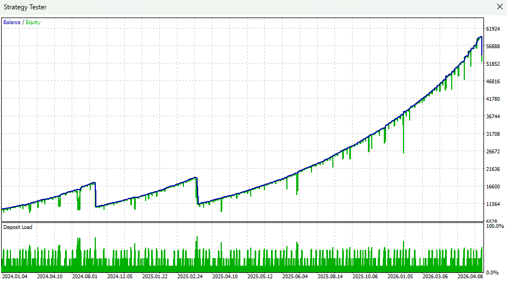Click the 41780 axis value
The height and width of the screenshot is (281, 507).
coord(493,99)
